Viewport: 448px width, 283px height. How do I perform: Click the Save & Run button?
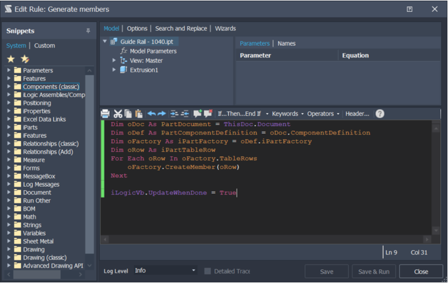[374, 271]
